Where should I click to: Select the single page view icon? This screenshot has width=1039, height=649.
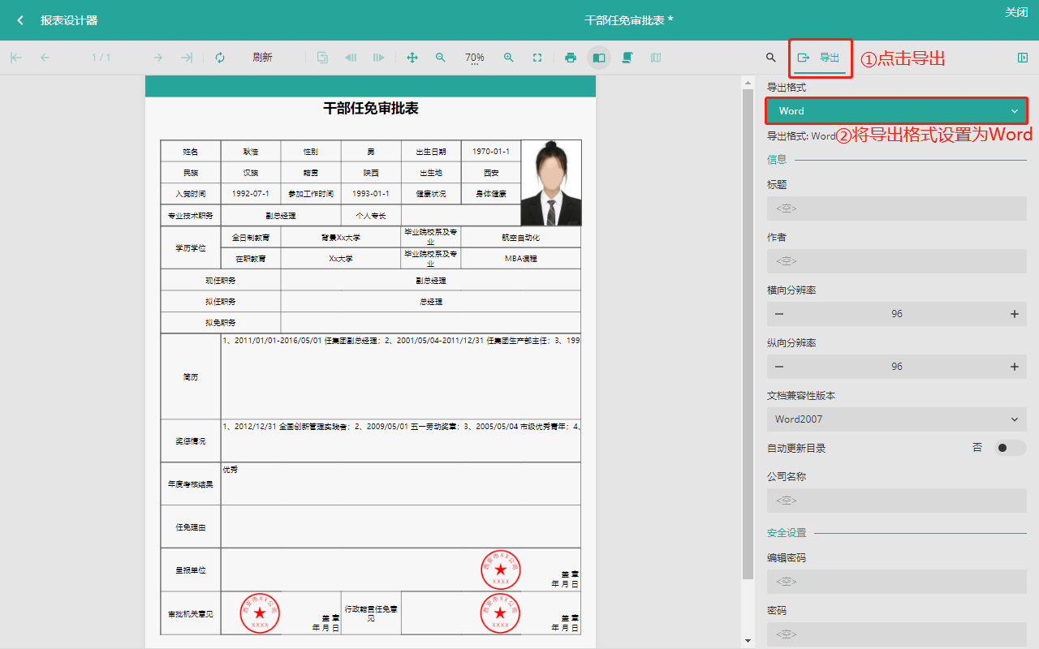click(599, 58)
